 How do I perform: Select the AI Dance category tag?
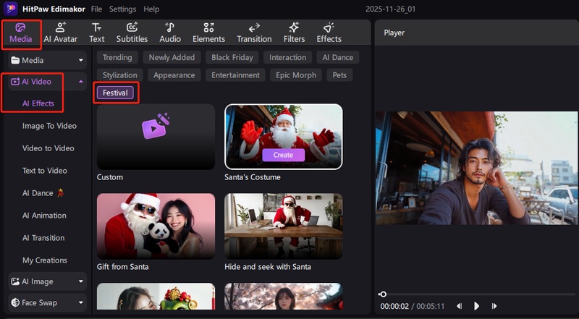(x=338, y=58)
